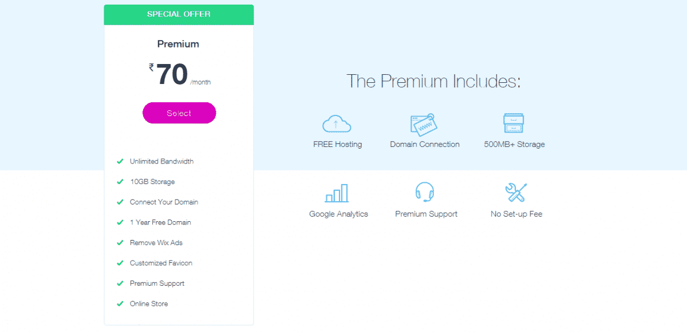The height and width of the screenshot is (332, 687).
Task: Click the Connect Your Domain feature
Action: (163, 202)
